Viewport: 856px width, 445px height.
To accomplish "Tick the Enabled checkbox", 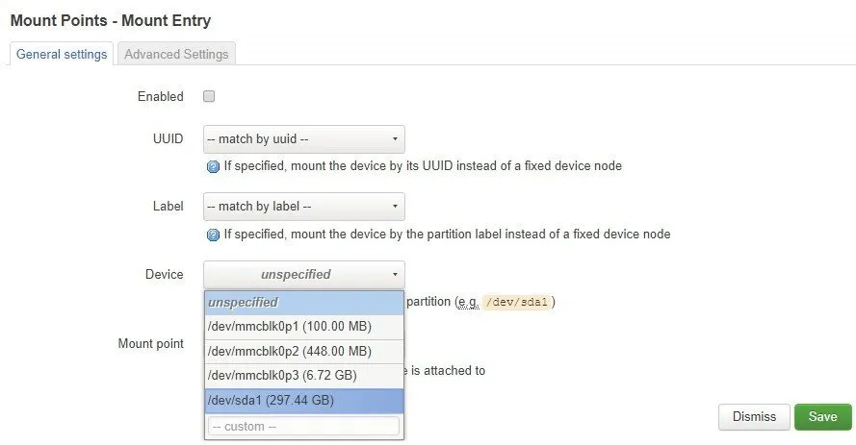I will (x=209, y=96).
